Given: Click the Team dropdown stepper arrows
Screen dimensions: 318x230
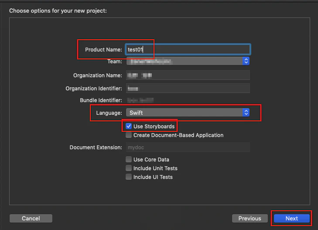Looking at the screenshot, I should pyautogui.click(x=246, y=61).
